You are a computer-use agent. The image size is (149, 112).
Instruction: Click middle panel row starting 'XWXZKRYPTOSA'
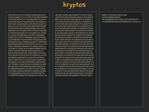click(74, 69)
